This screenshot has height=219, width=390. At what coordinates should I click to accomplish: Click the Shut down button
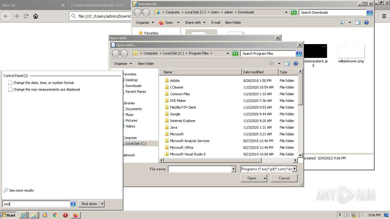coord(89,204)
